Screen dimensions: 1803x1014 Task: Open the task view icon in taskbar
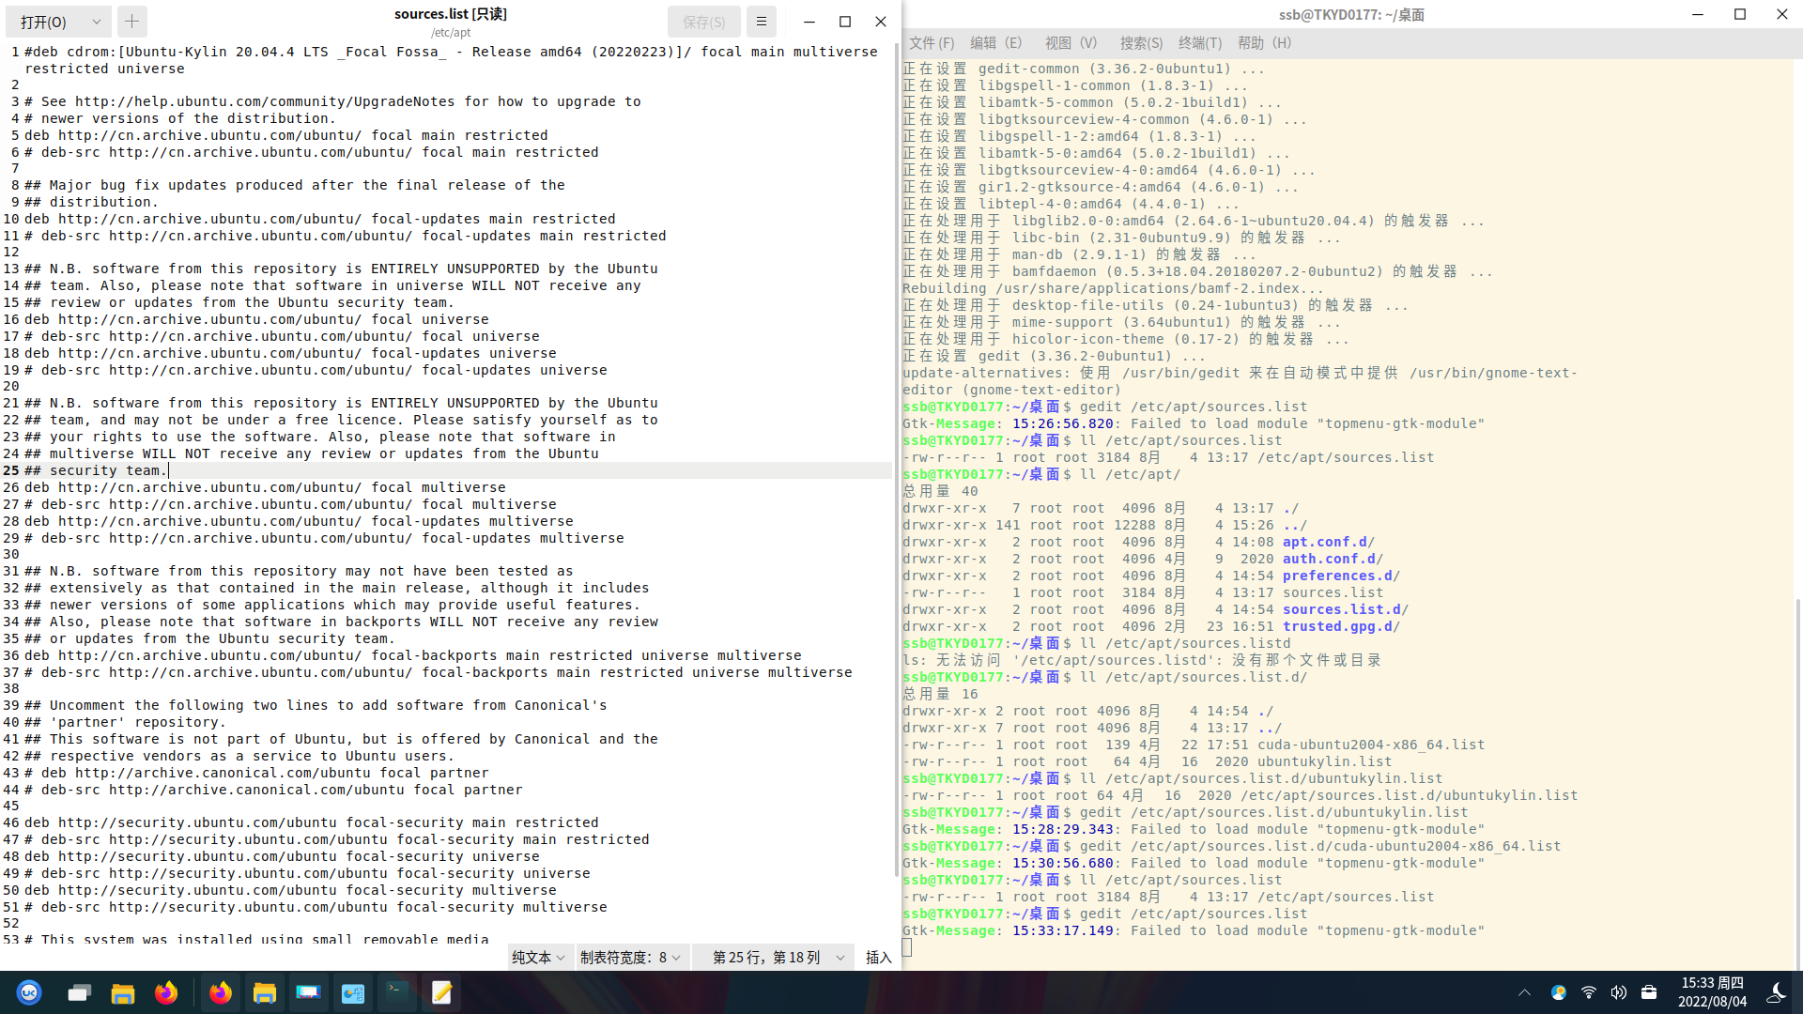tap(79, 992)
